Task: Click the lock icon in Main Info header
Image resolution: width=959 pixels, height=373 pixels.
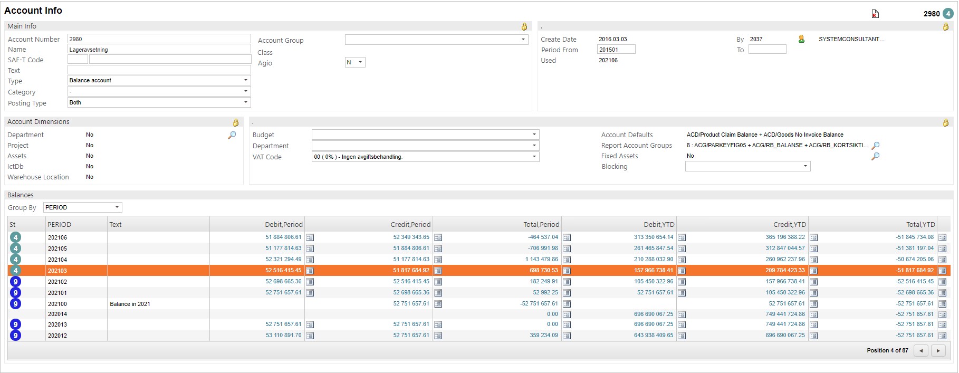Action: [x=524, y=26]
